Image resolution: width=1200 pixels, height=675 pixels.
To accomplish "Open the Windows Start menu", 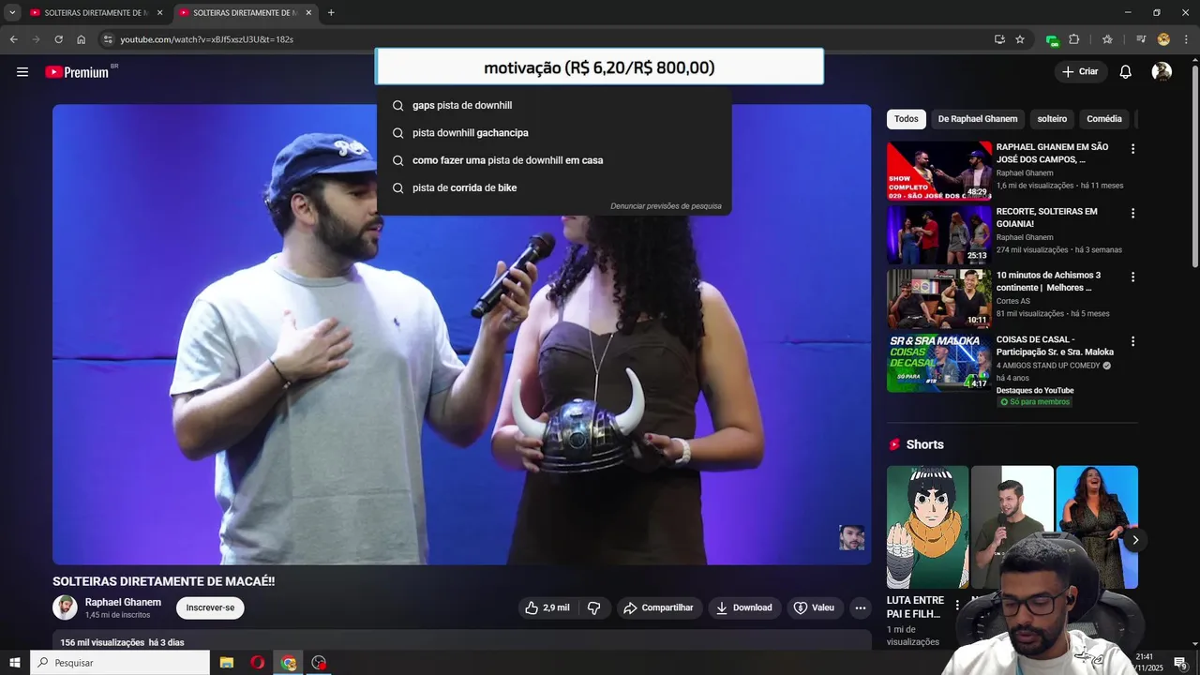I will coord(15,663).
